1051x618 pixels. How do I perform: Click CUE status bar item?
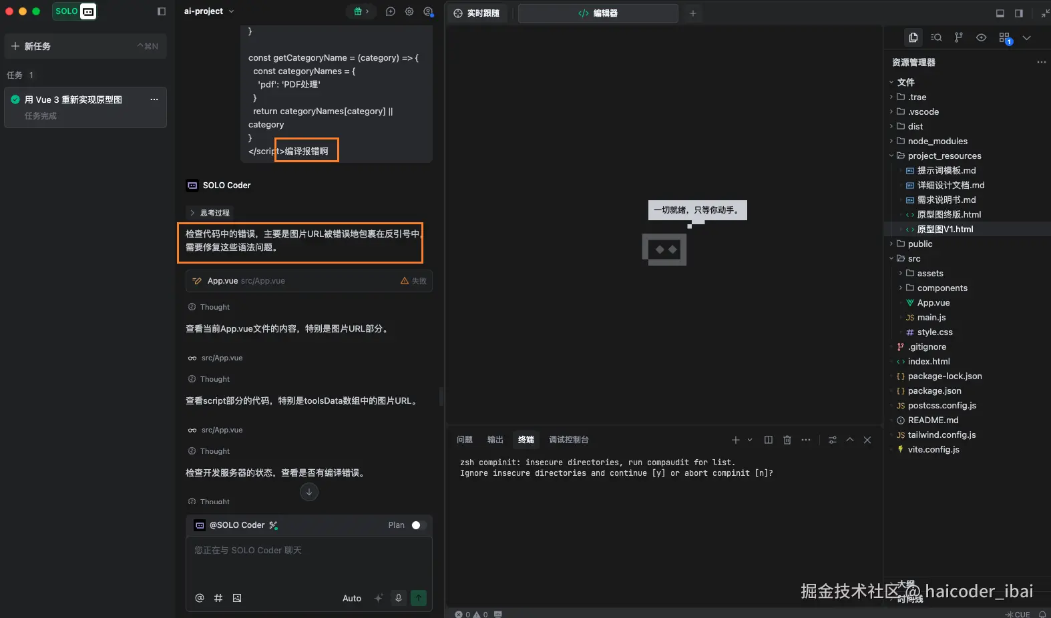(1017, 614)
